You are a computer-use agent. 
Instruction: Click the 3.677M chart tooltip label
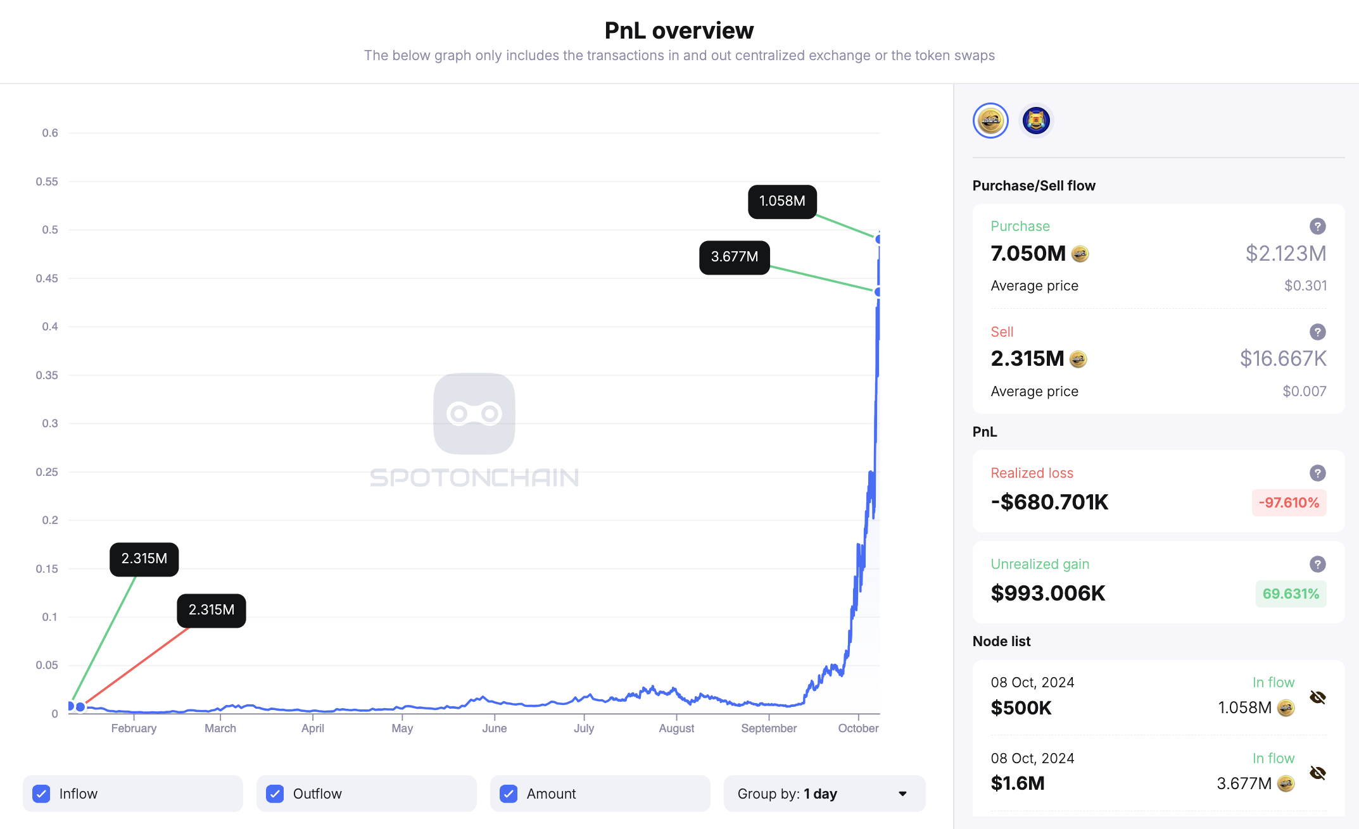point(734,257)
